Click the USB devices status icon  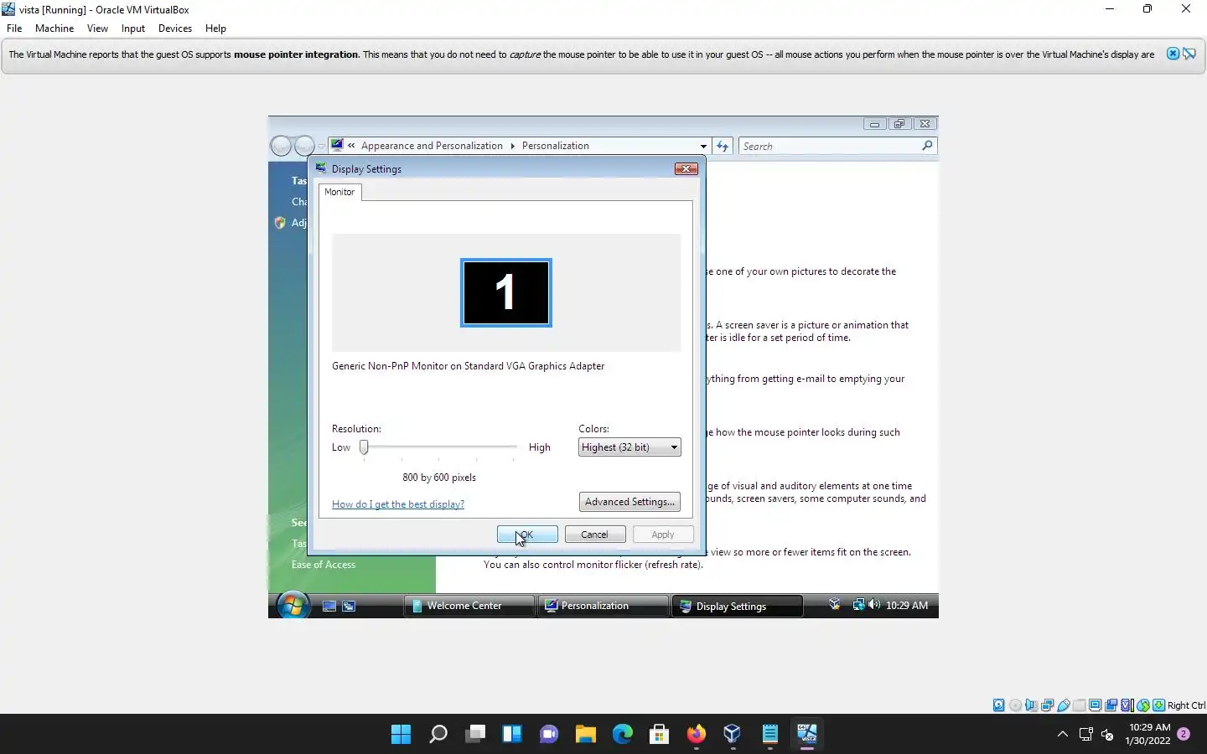1063,705
